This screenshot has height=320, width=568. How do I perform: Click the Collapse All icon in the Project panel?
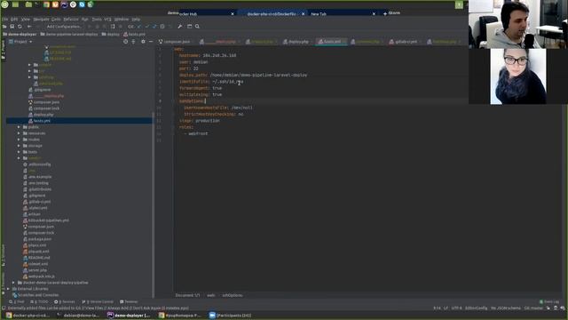coord(133,42)
